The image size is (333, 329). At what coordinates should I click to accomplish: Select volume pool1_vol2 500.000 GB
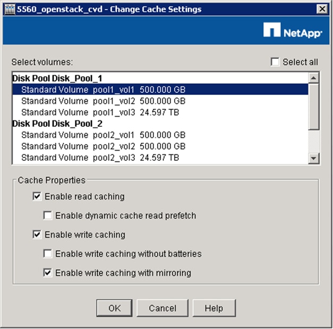click(x=160, y=101)
